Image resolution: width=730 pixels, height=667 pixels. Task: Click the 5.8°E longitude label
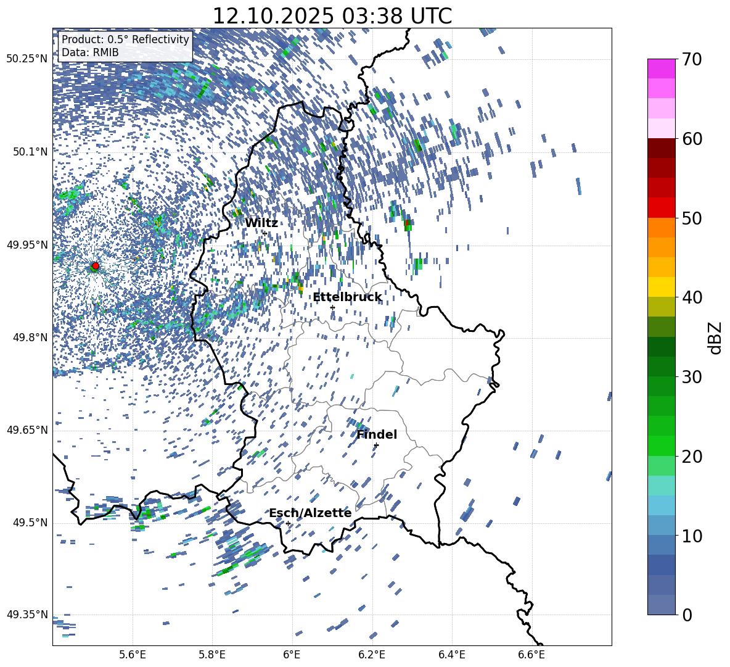[x=212, y=655]
